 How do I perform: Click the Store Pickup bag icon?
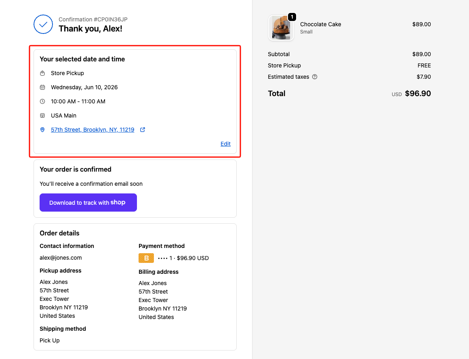point(42,73)
